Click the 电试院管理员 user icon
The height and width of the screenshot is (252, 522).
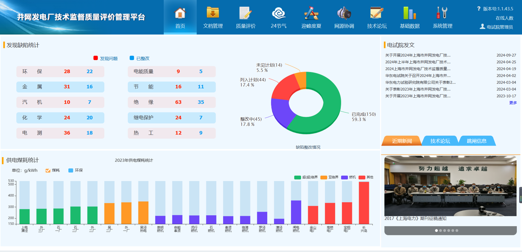tap(482, 27)
